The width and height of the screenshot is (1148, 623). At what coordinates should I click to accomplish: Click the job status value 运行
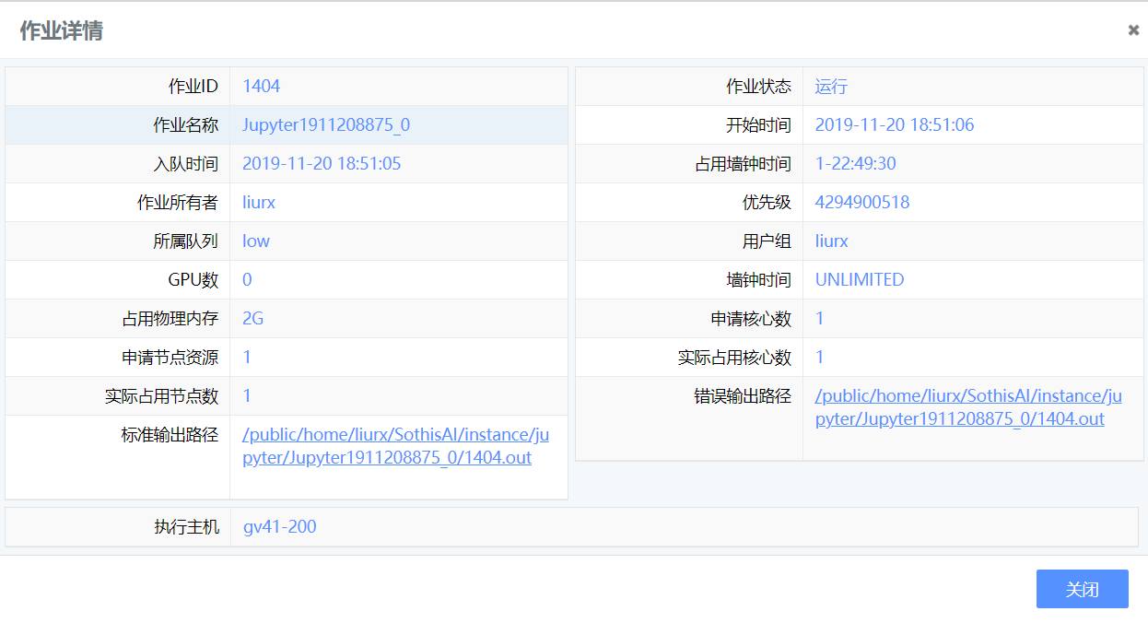(x=831, y=87)
